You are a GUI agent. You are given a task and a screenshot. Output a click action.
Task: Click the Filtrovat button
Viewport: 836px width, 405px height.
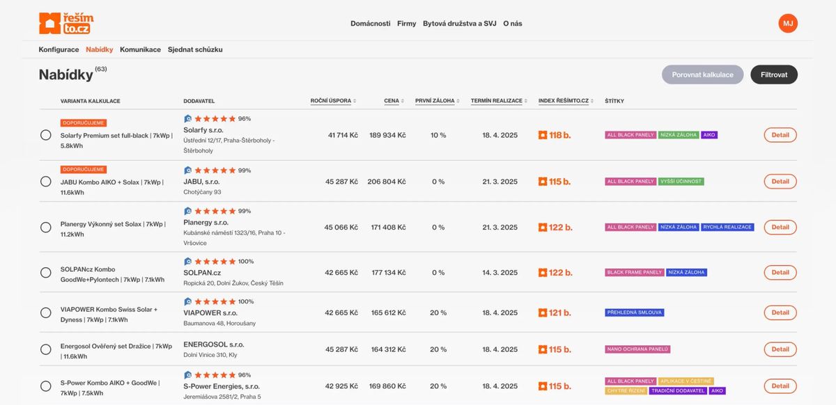coord(774,74)
